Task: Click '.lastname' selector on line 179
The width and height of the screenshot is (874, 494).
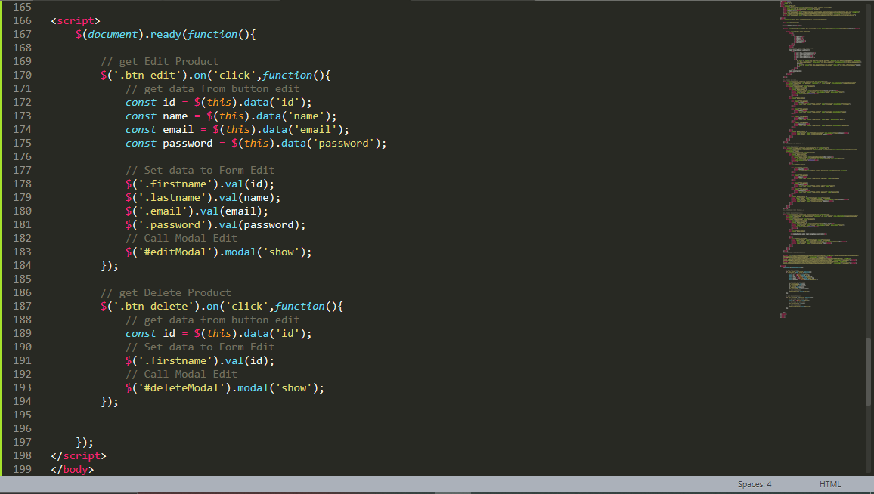Action: coord(175,198)
